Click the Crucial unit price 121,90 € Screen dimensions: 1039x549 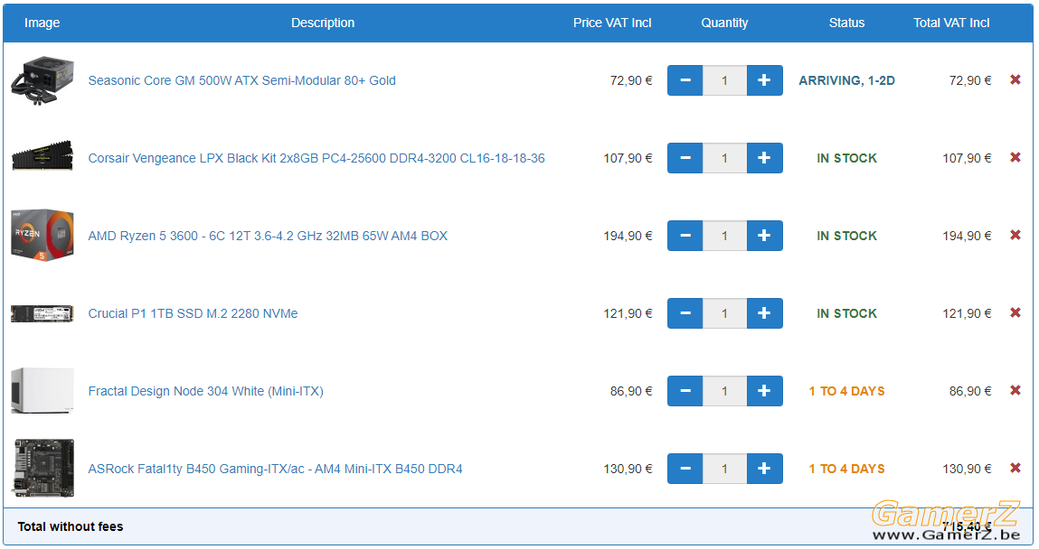coord(628,313)
